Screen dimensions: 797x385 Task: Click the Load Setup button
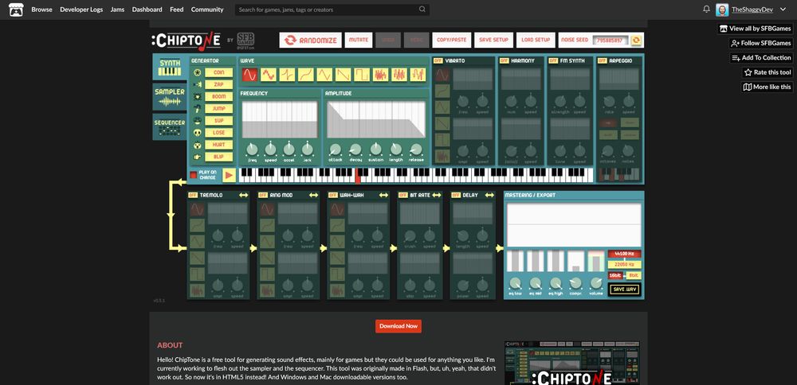pyautogui.click(x=536, y=40)
